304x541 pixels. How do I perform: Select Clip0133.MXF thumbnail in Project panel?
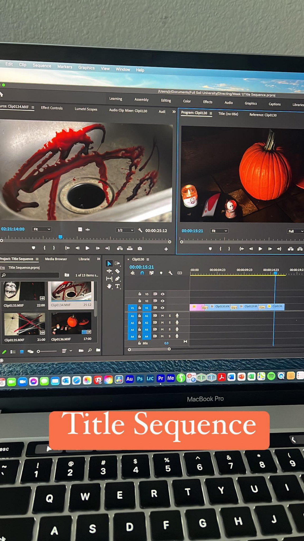pyautogui.click(x=24, y=291)
